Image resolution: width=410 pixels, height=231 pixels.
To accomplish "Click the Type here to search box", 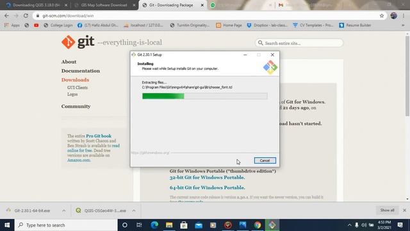I will pos(66,225).
